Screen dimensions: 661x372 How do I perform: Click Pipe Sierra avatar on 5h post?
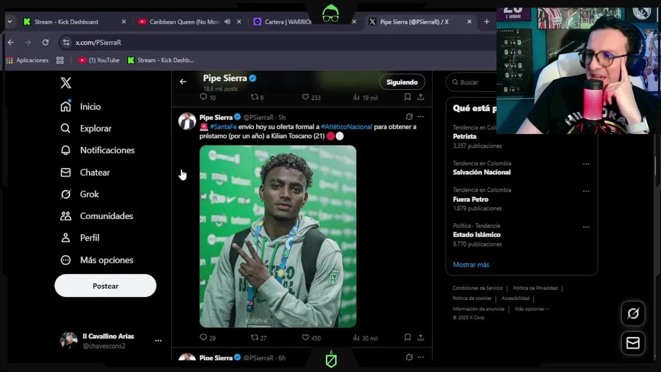click(187, 121)
